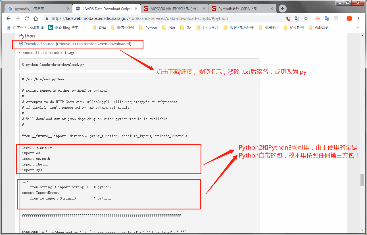Viewport: 367px width, 235px height.
Task: Switch to the MODIS数据的简介和下载（五） tab
Action: pos(174,9)
